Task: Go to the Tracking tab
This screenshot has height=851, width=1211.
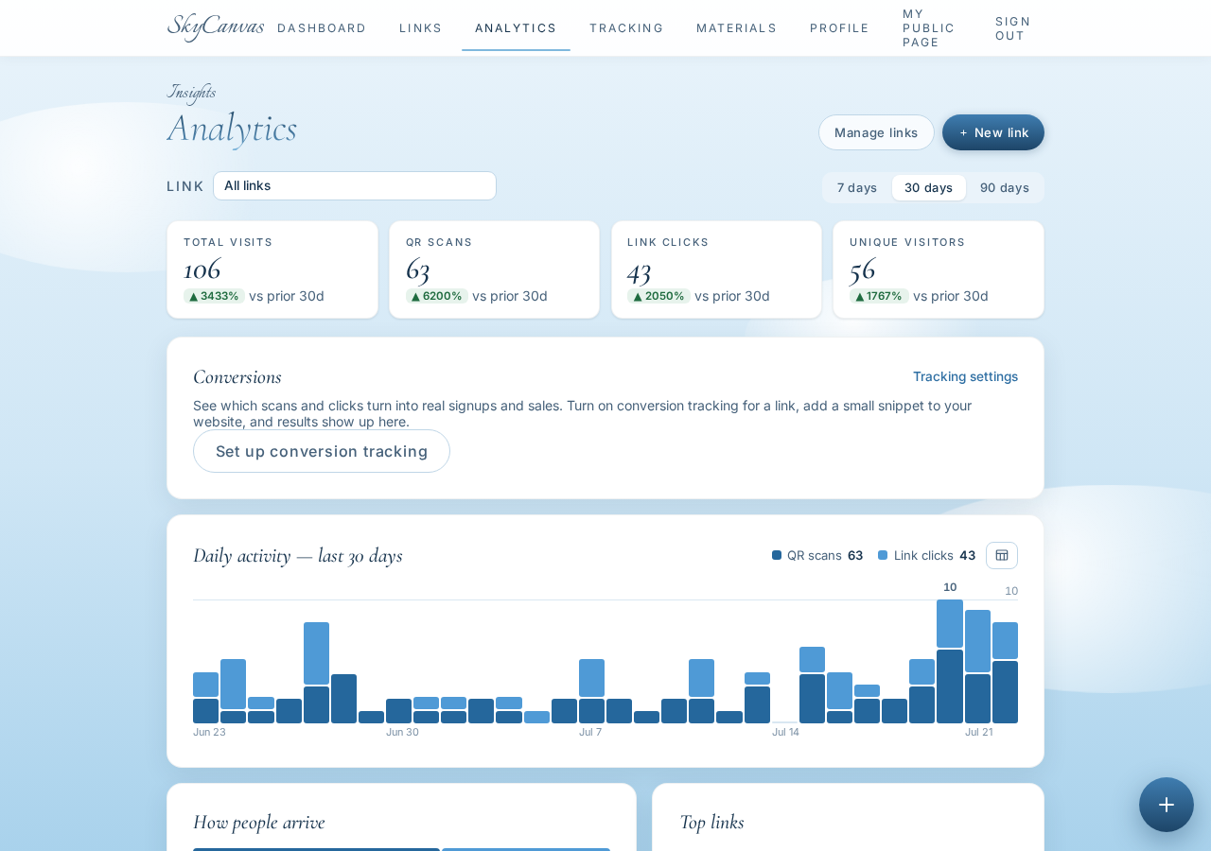Action: click(x=626, y=28)
